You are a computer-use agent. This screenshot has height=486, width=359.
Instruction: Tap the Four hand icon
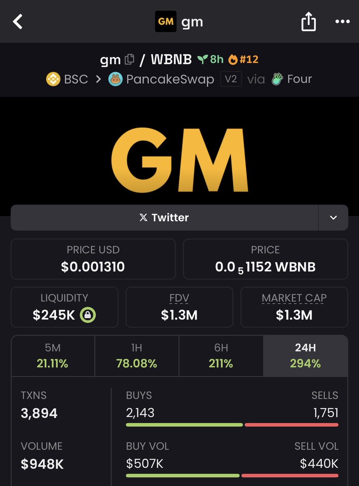pos(277,79)
